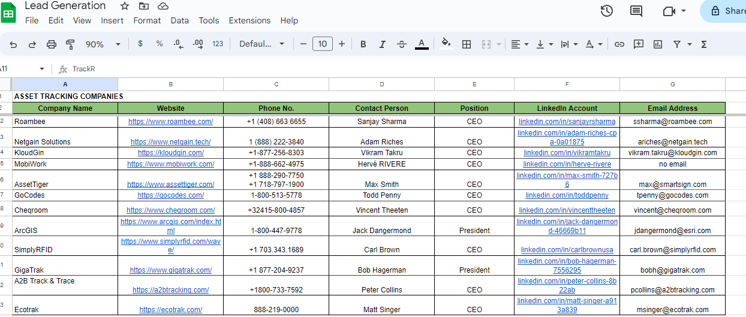Toggle Bold formatting
Screen dimensions: 746x317
[363, 44]
